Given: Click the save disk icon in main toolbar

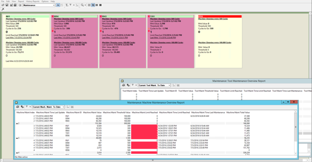Looking at the screenshot, I should click(x=7, y=5).
